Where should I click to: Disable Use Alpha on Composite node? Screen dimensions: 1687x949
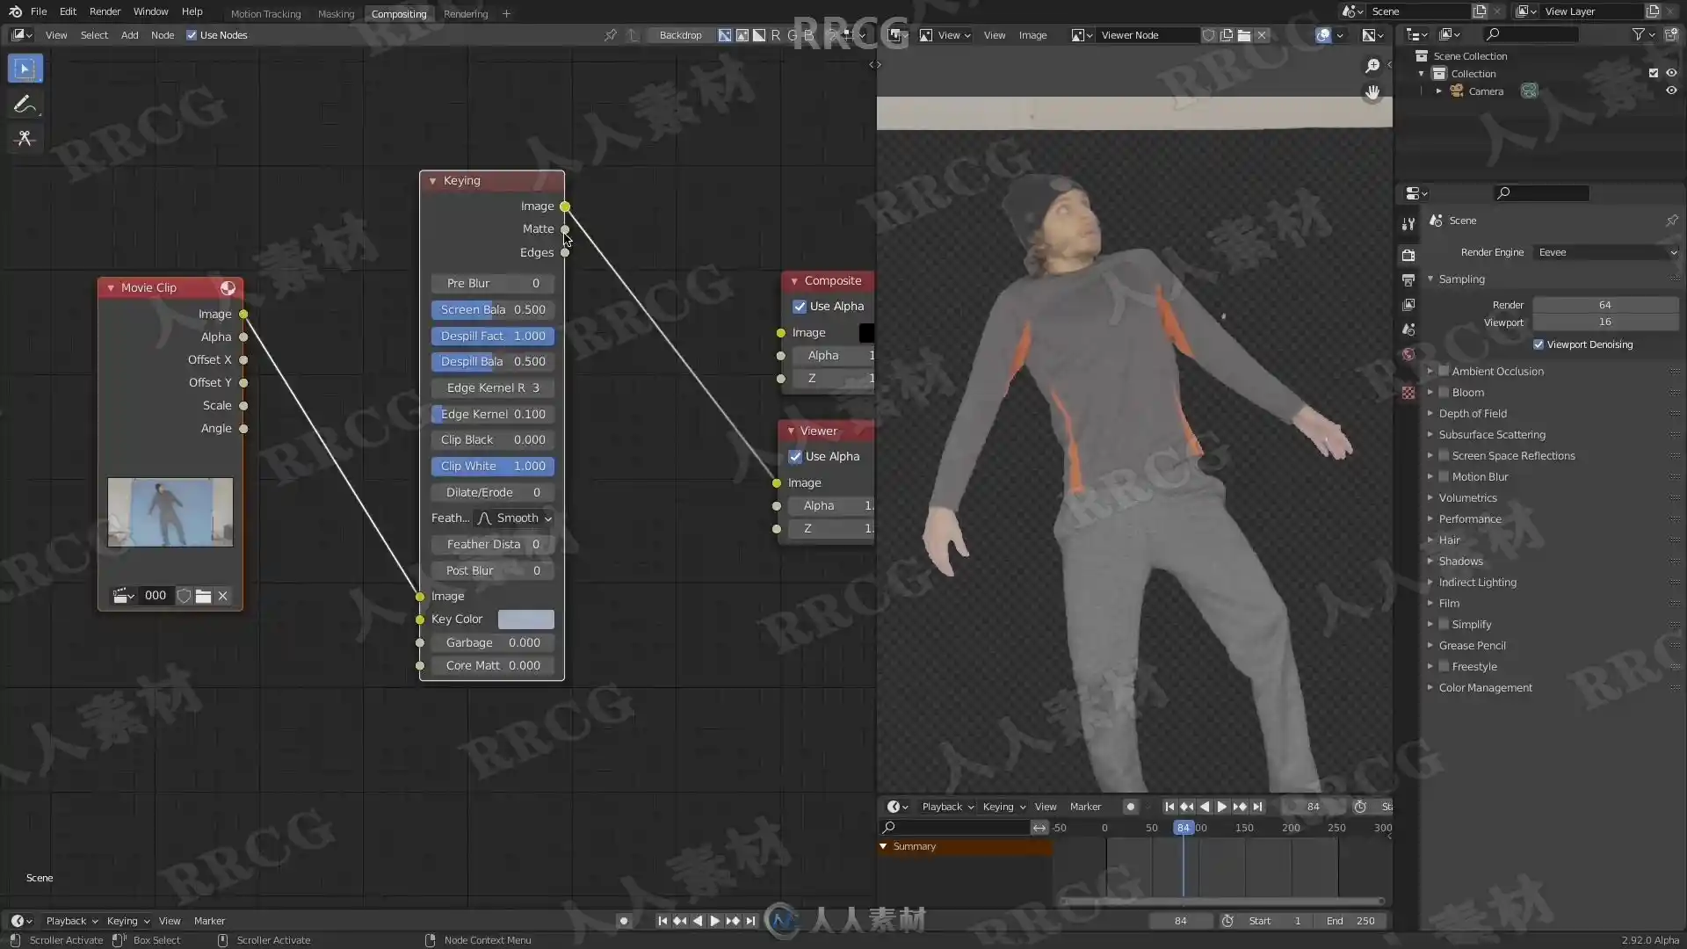(x=800, y=307)
